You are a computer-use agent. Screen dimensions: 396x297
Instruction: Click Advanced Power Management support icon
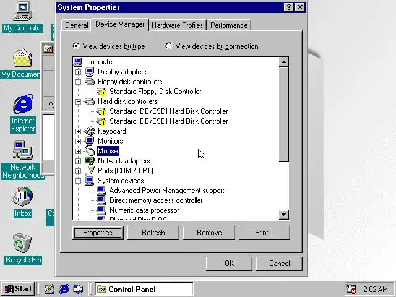coord(101,191)
